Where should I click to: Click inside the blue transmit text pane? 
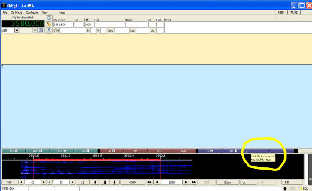(156, 106)
